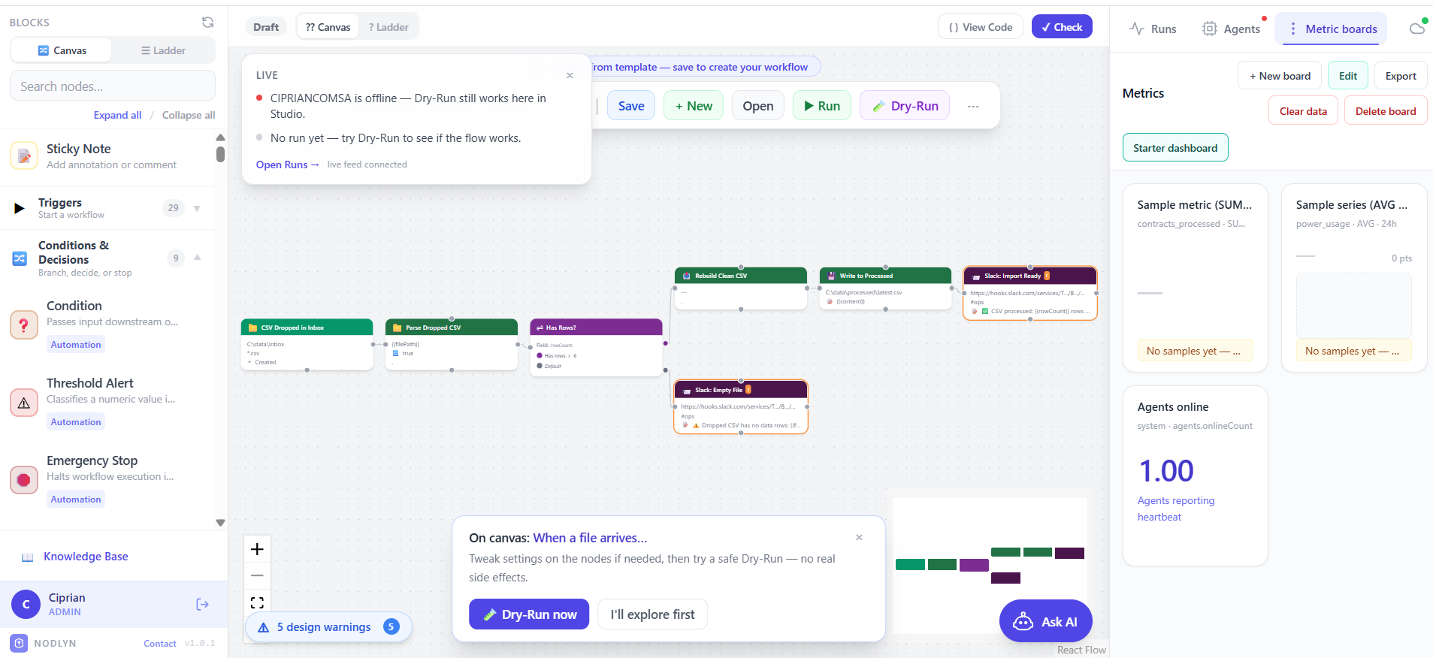The image size is (1433, 658).
Task: Select the Emergency Stop red icon
Action: point(24,480)
